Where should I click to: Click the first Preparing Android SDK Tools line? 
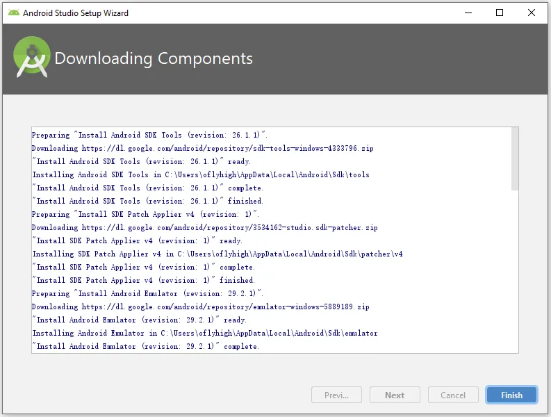tap(149, 135)
